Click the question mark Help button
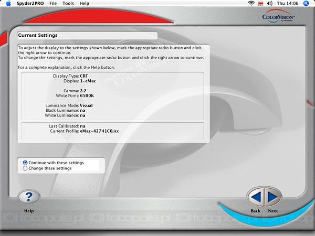The width and height of the screenshot is (315, 236). point(29,197)
